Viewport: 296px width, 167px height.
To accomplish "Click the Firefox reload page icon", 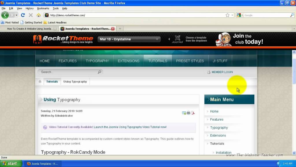I will (23, 15).
